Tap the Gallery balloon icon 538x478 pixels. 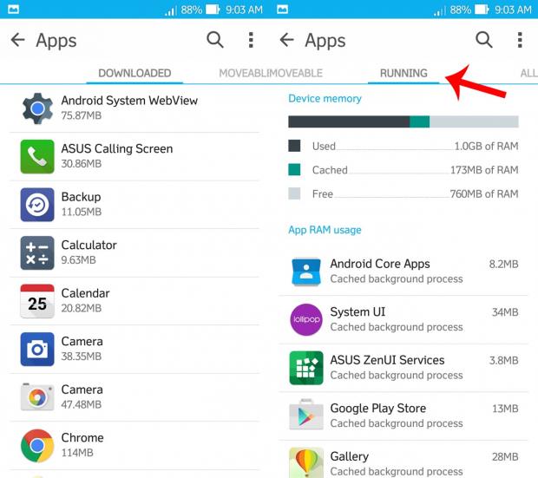click(305, 462)
